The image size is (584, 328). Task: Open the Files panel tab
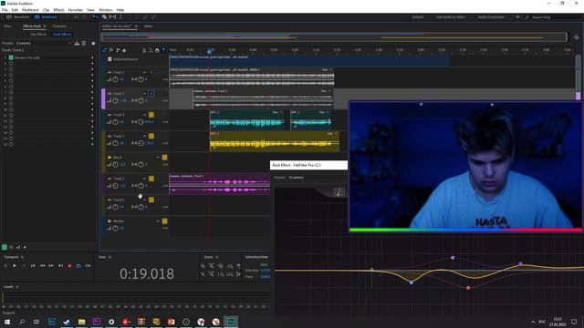coord(7,26)
